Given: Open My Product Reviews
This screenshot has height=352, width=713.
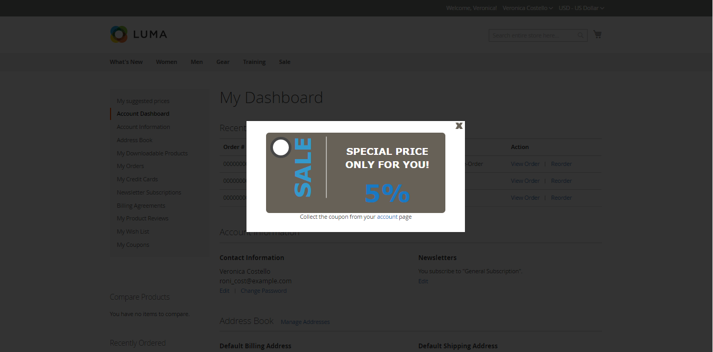Looking at the screenshot, I should tap(143, 218).
